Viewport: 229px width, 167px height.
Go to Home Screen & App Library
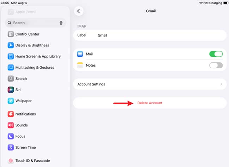pyautogui.click(x=38, y=56)
